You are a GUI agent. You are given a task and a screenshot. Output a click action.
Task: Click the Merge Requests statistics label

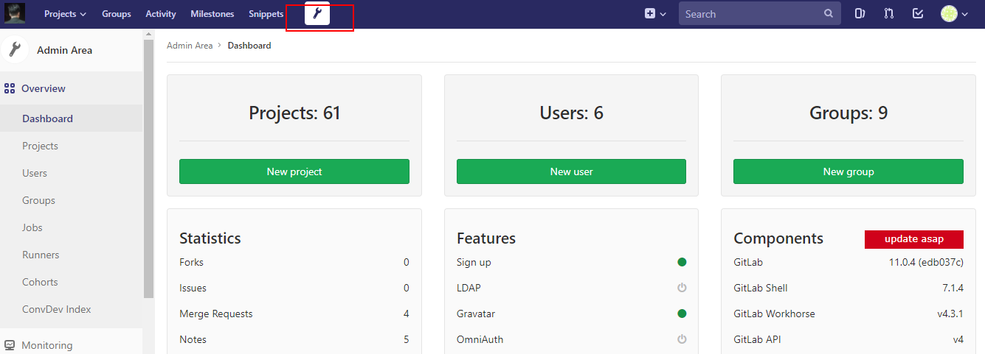pyautogui.click(x=216, y=314)
